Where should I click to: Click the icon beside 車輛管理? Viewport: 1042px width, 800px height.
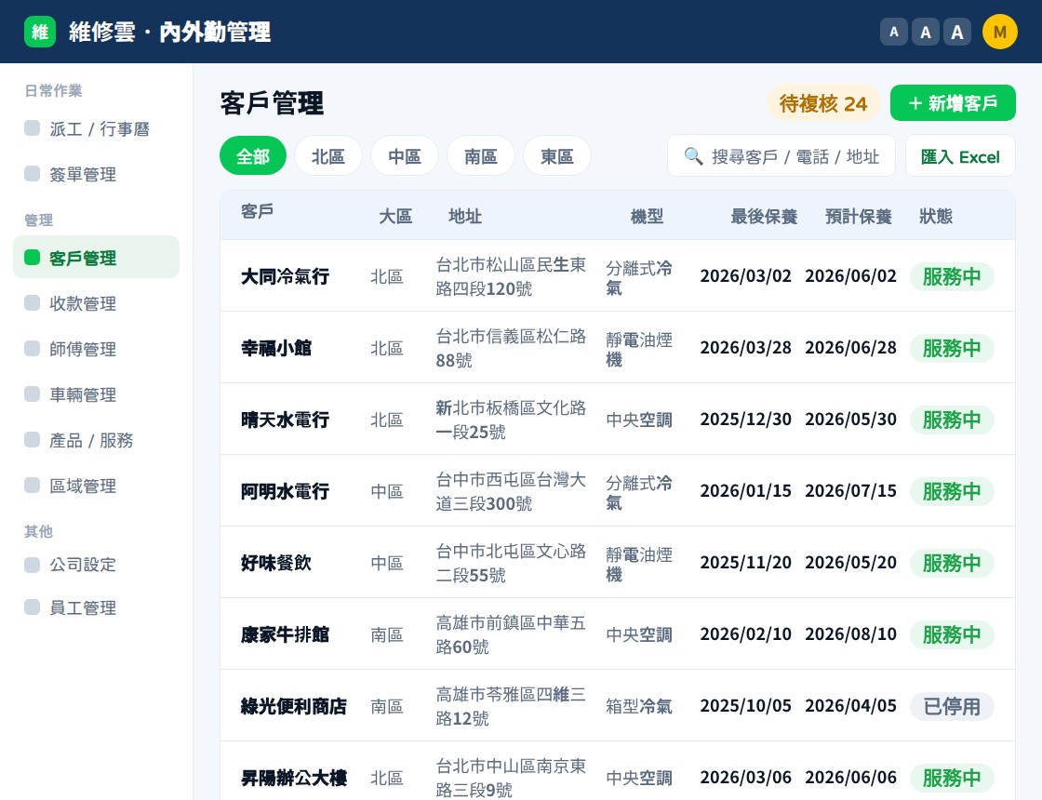pyautogui.click(x=32, y=394)
